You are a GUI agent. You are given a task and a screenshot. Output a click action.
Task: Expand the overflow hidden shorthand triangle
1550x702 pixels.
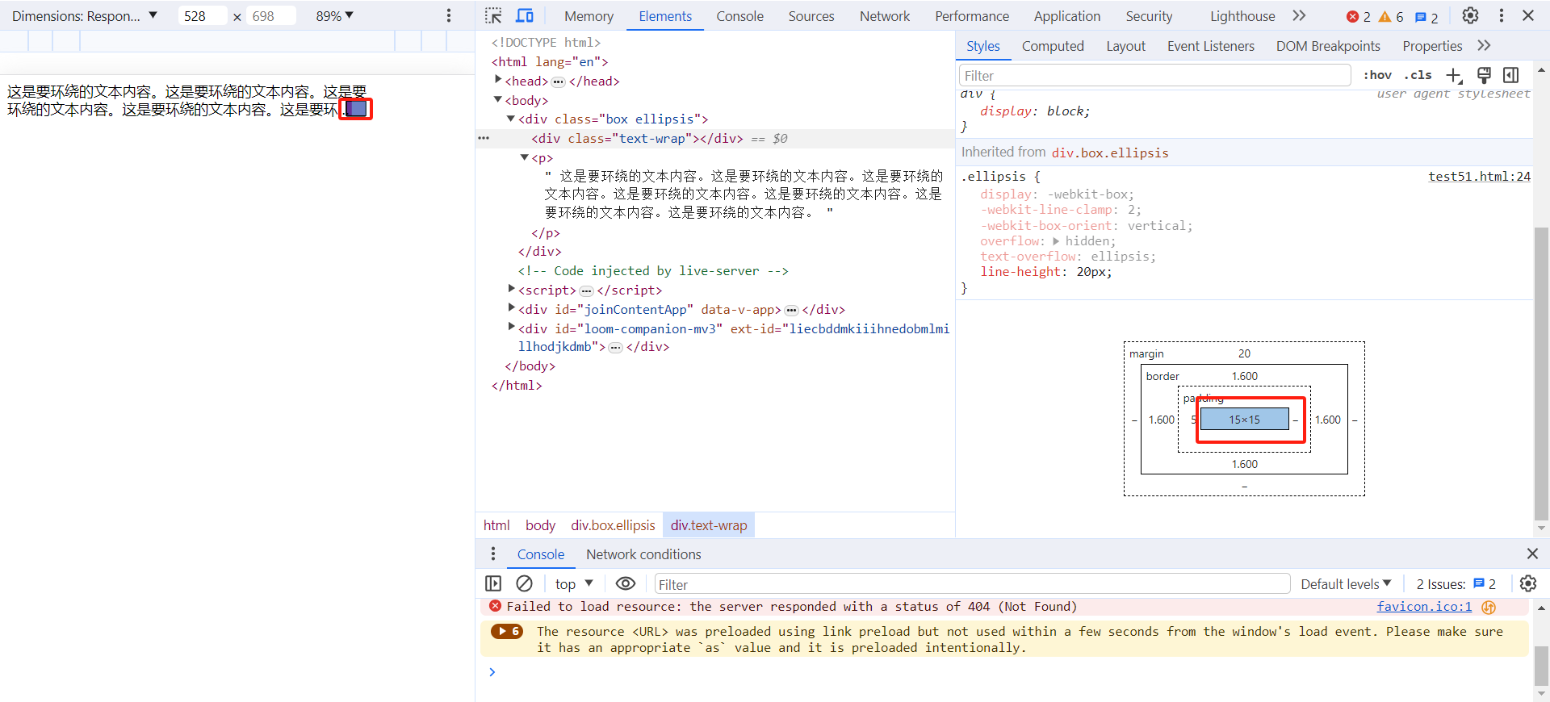pyautogui.click(x=1056, y=241)
